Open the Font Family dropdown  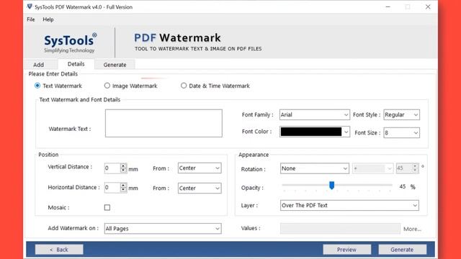tap(314, 114)
